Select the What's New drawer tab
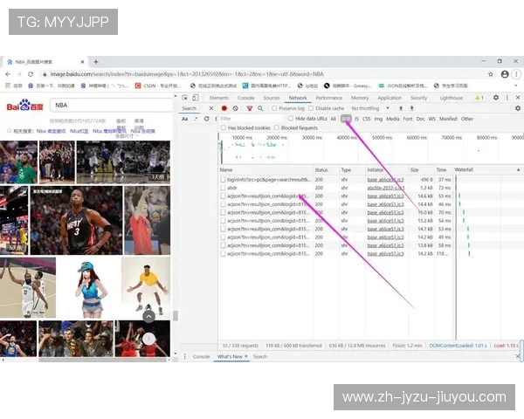The width and height of the screenshot is (524, 419). pos(230,356)
